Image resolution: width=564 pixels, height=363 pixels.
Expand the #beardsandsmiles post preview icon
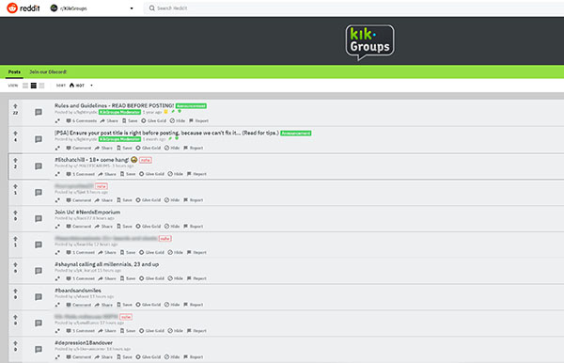[x=57, y=305]
